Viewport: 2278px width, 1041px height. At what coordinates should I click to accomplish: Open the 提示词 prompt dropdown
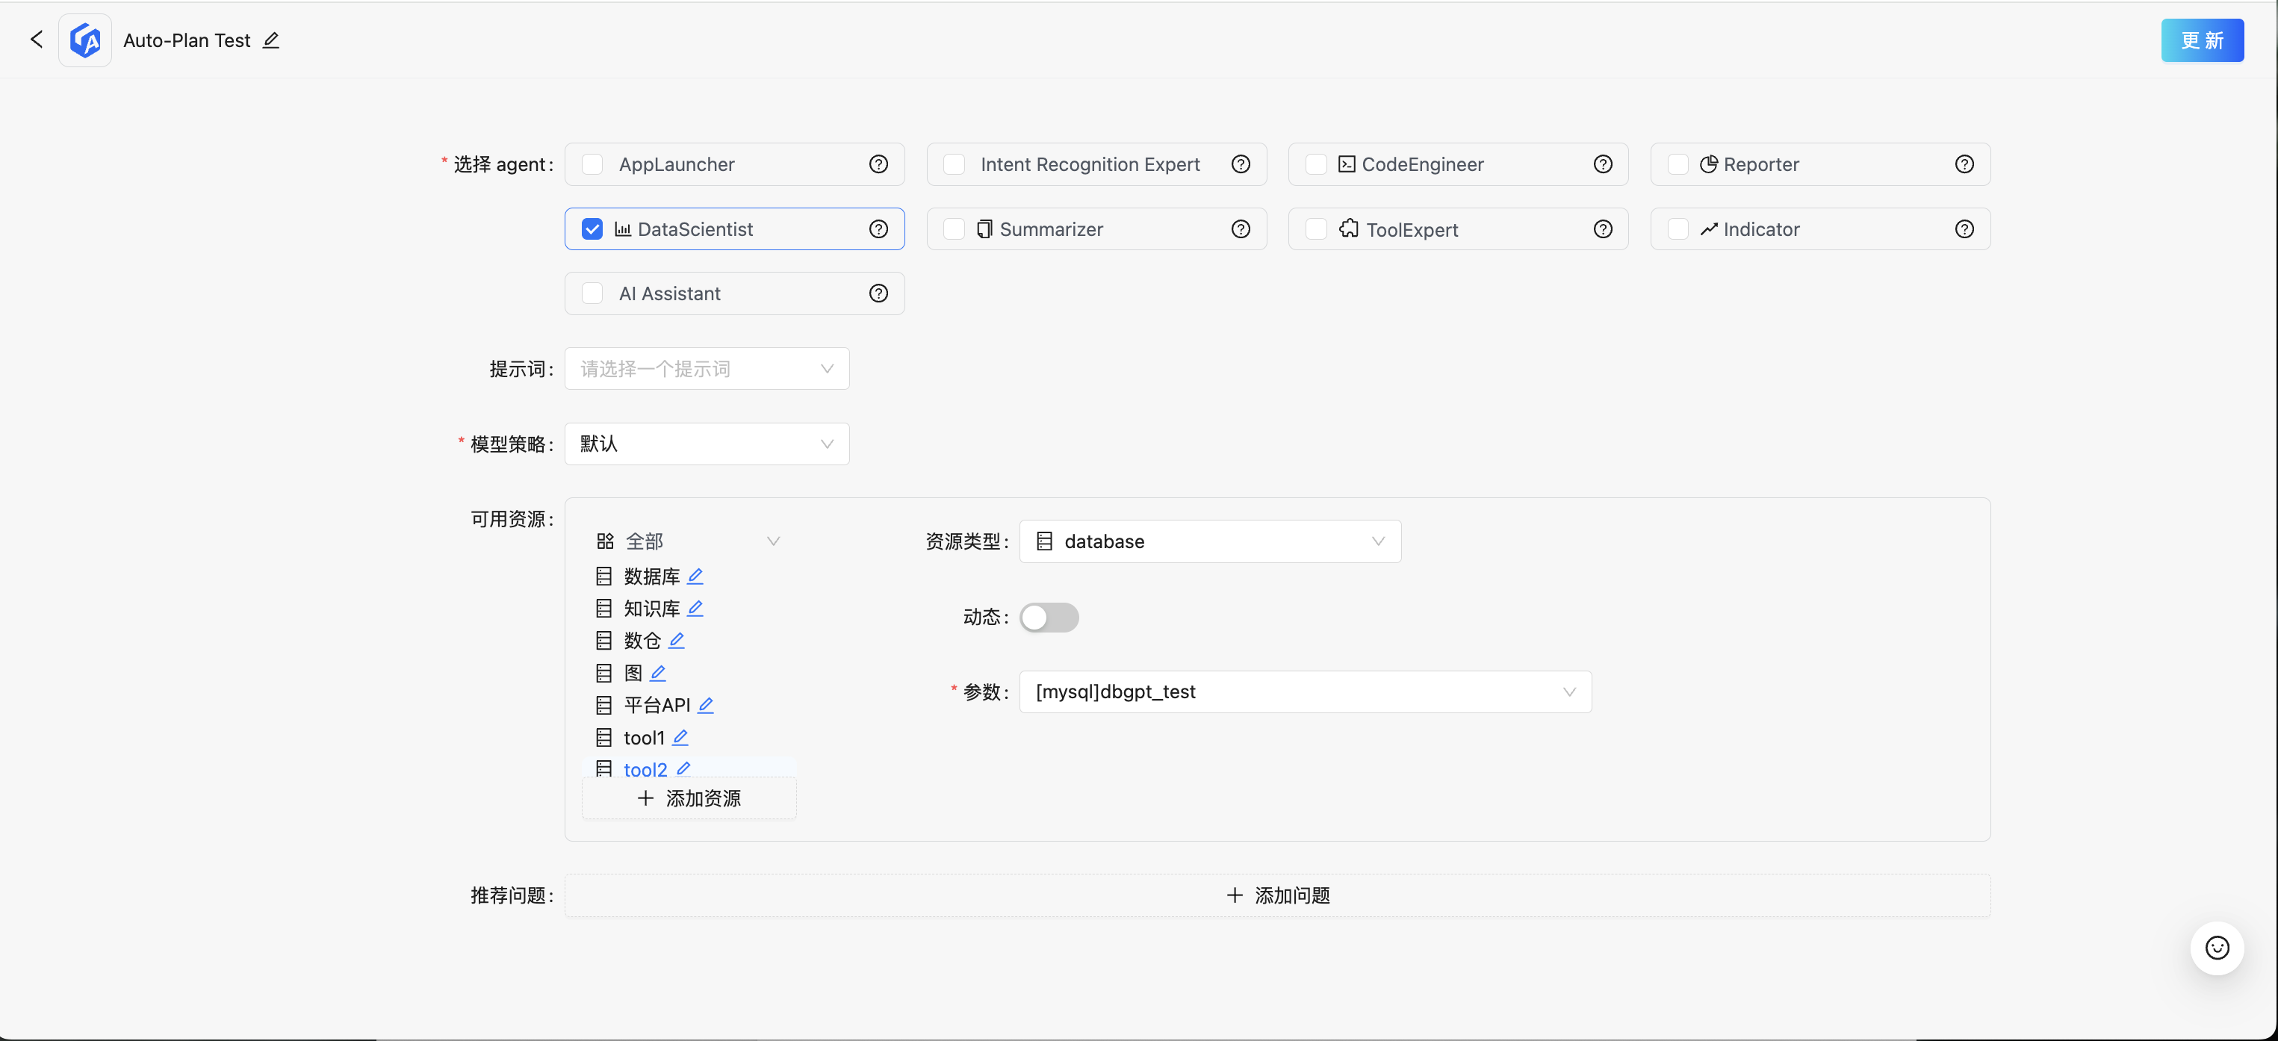pyautogui.click(x=707, y=369)
